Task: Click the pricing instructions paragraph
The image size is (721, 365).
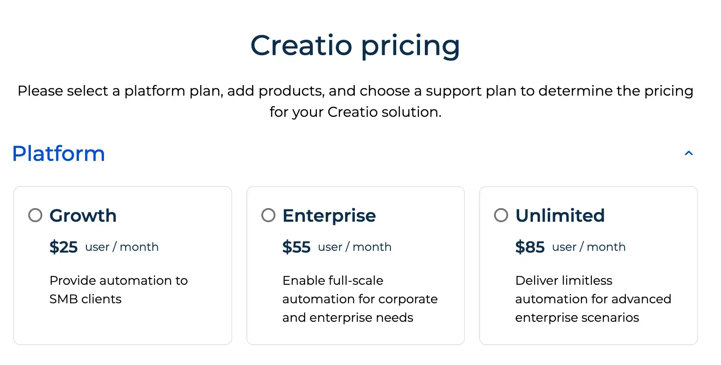Action: point(355,101)
